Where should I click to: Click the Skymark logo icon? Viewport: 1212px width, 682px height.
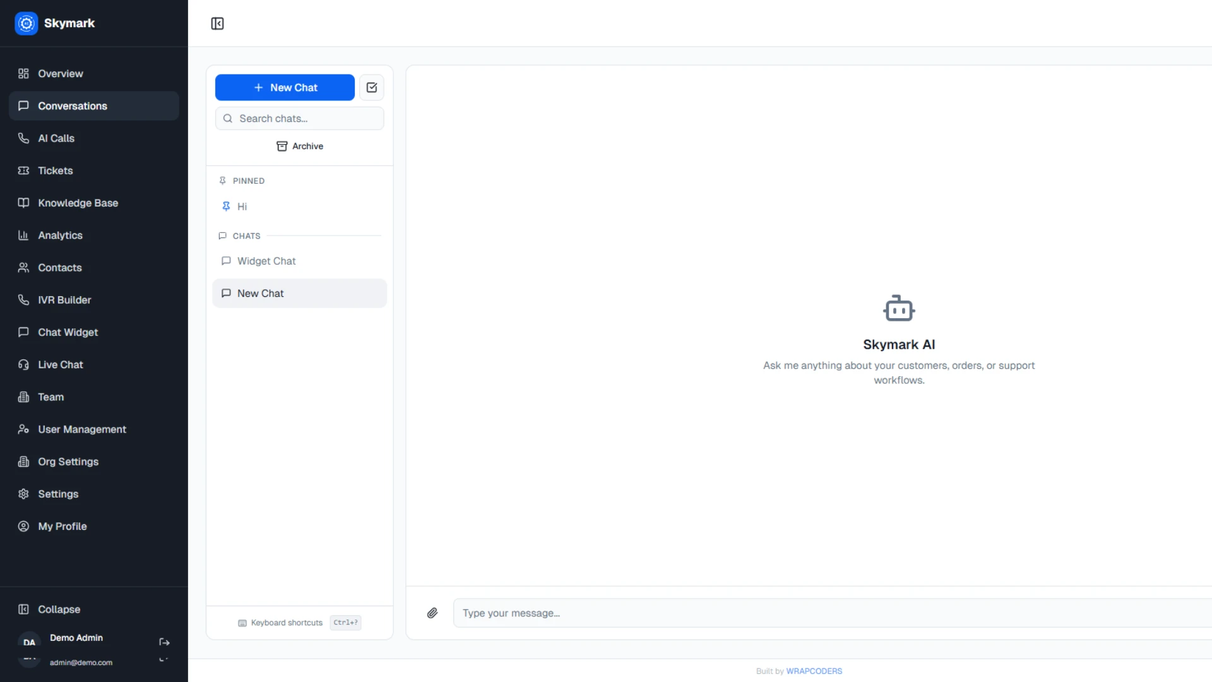pos(26,23)
